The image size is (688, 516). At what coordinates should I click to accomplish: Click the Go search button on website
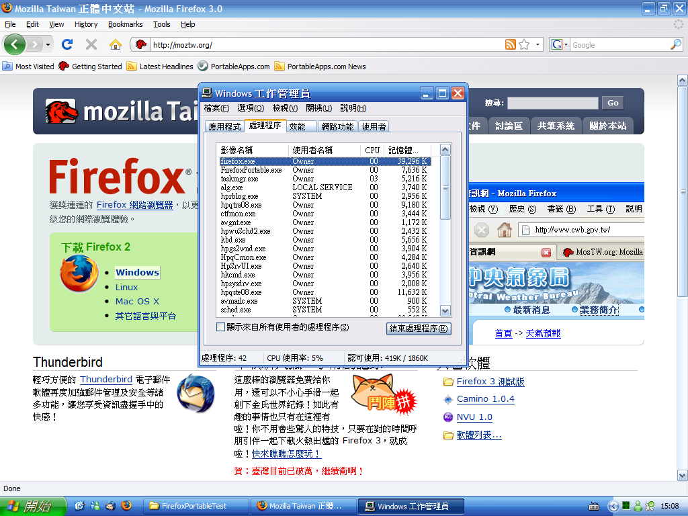[x=613, y=103]
